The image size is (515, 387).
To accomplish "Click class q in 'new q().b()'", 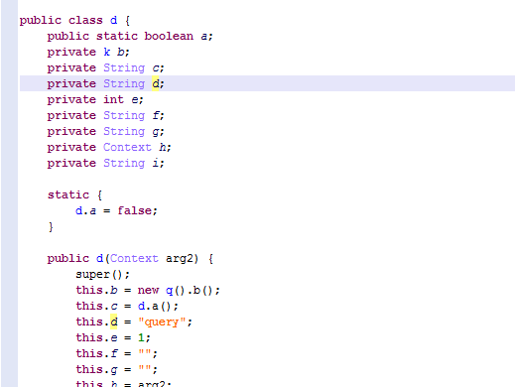I will click(x=169, y=291).
